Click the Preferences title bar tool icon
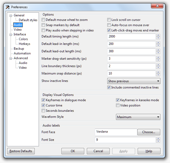 8,7
